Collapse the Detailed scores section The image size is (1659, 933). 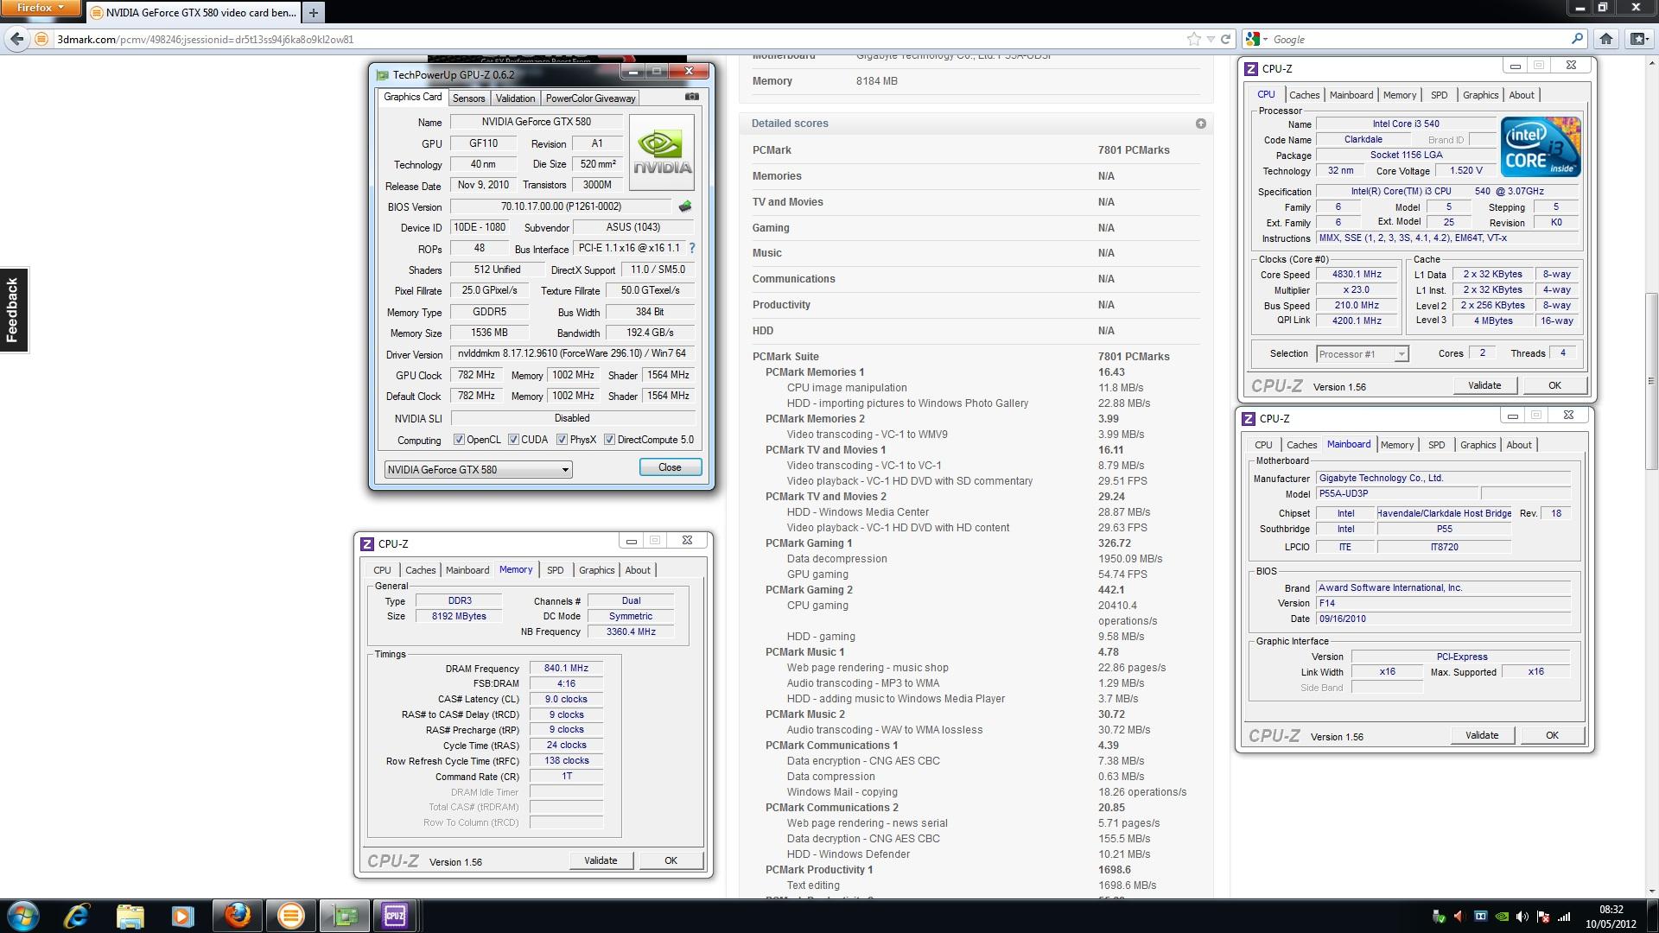pos(1200,124)
